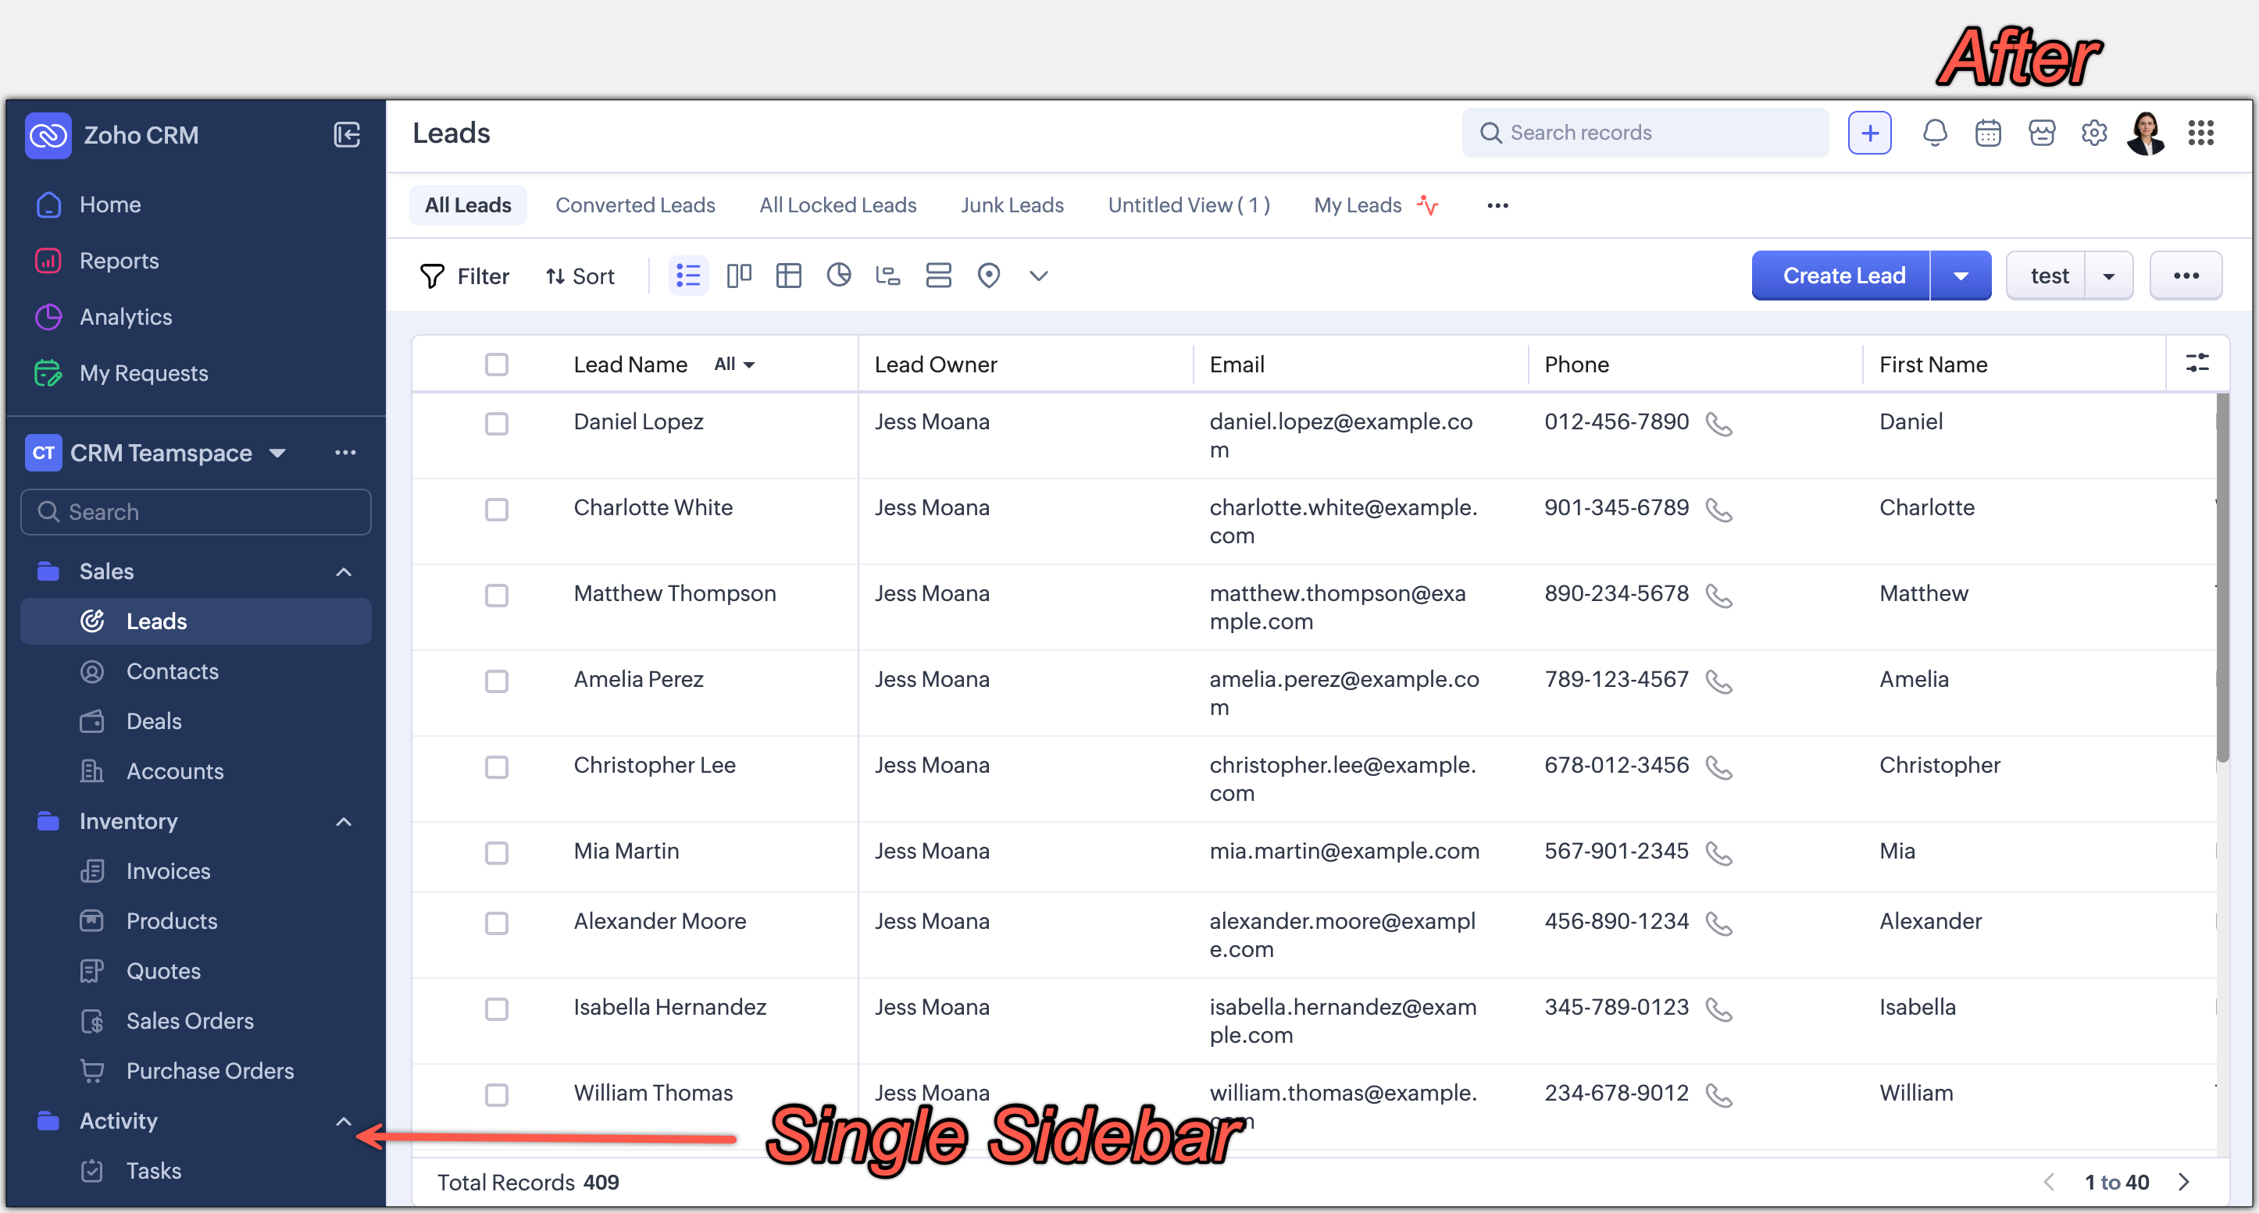Viewport: 2259px width, 1213px height.
Task: Check the box for Charlotte White
Action: (x=496, y=509)
